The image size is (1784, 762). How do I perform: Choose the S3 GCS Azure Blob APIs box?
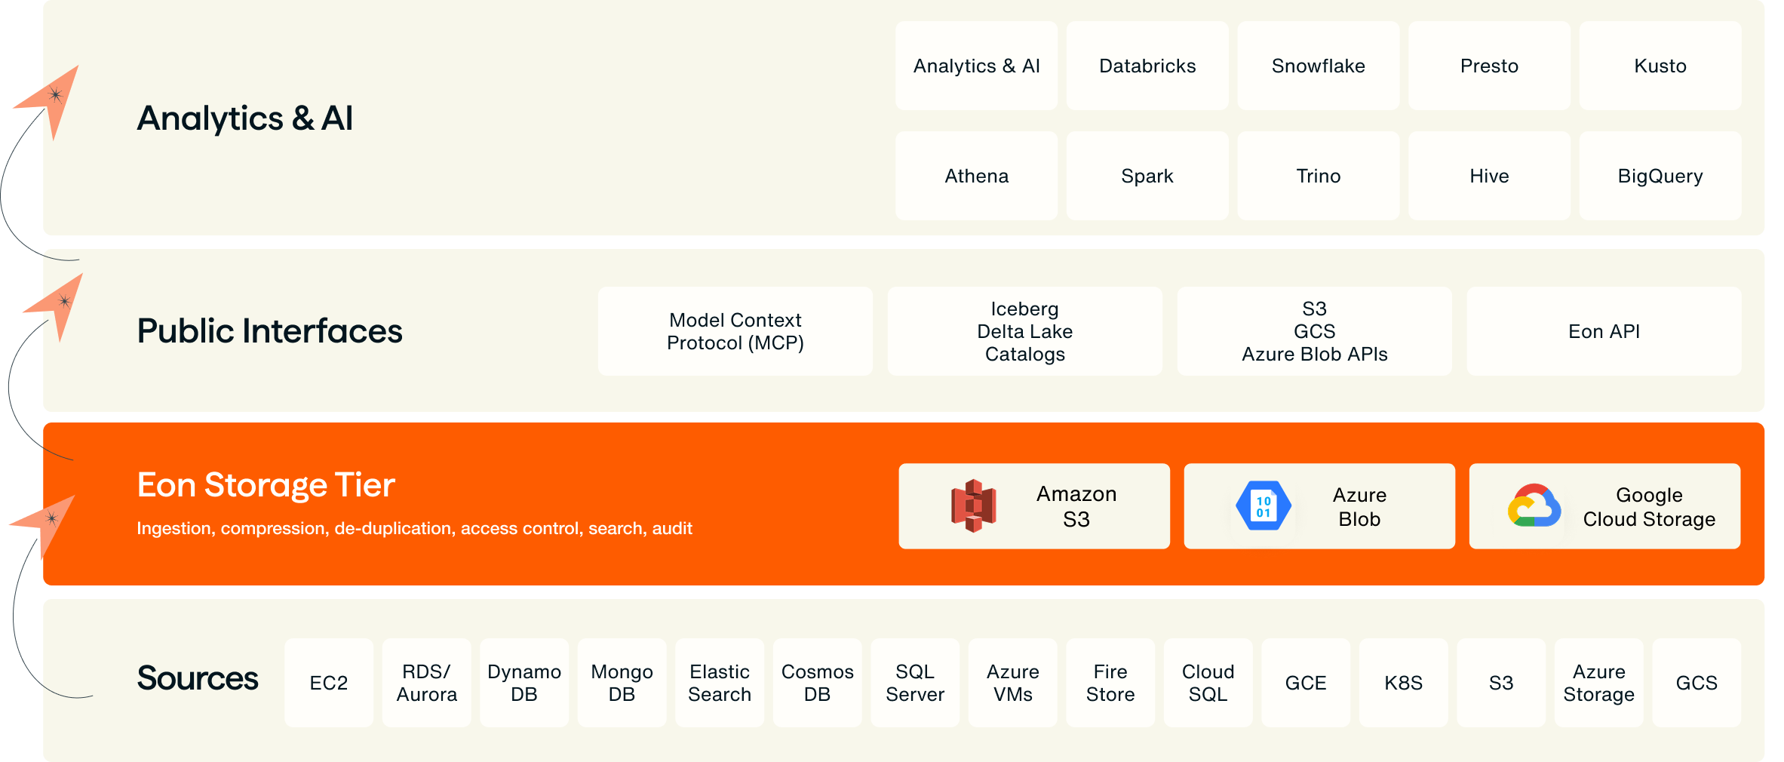pos(1314,331)
